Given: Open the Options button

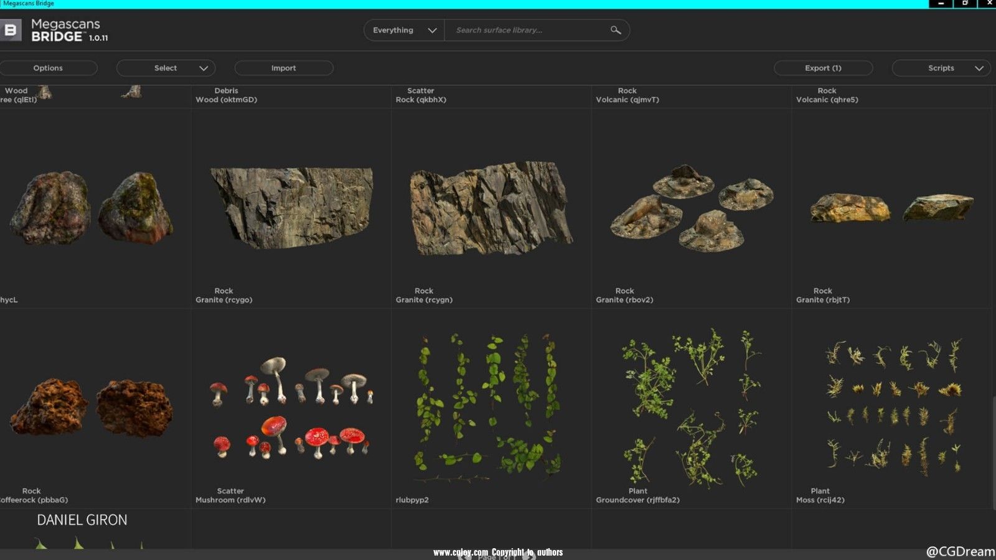Looking at the screenshot, I should 48,68.
